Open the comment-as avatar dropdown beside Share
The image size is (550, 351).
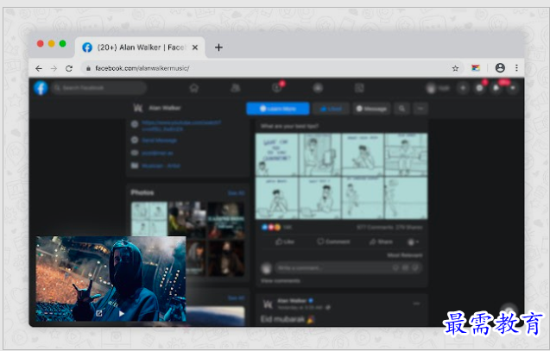(x=413, y=241)
